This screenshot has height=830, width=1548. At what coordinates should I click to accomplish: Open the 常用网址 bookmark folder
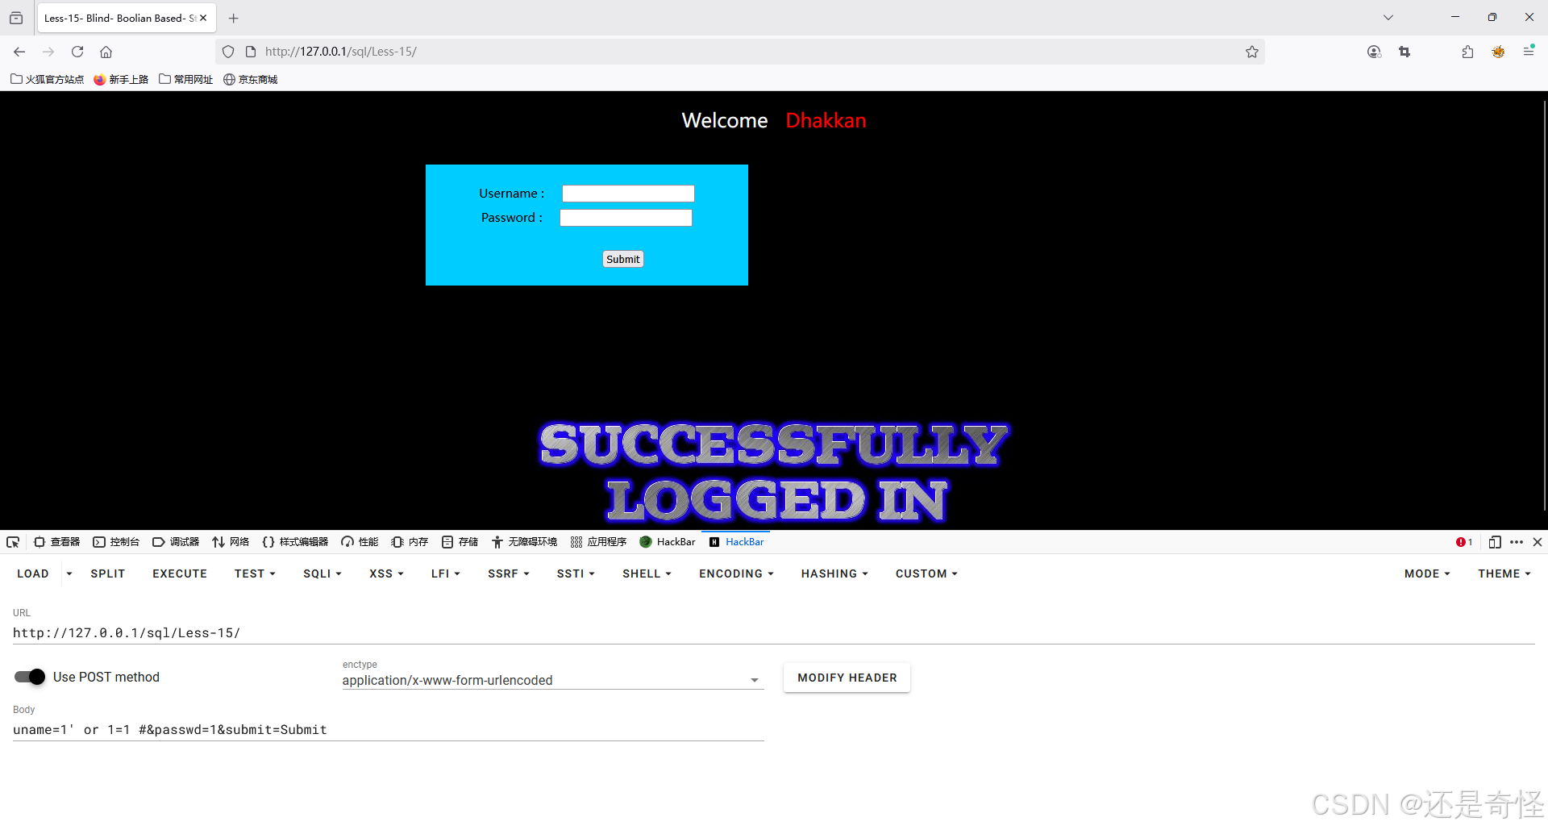pyautogui.click(x=186, y=79)
